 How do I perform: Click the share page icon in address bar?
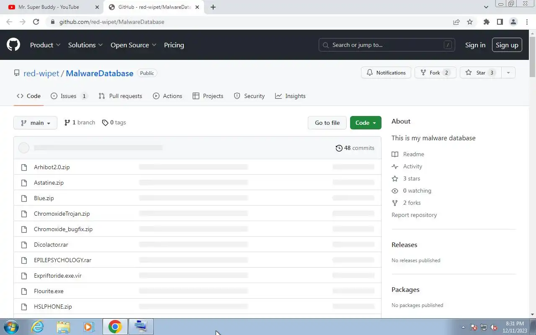coord(456,22)
